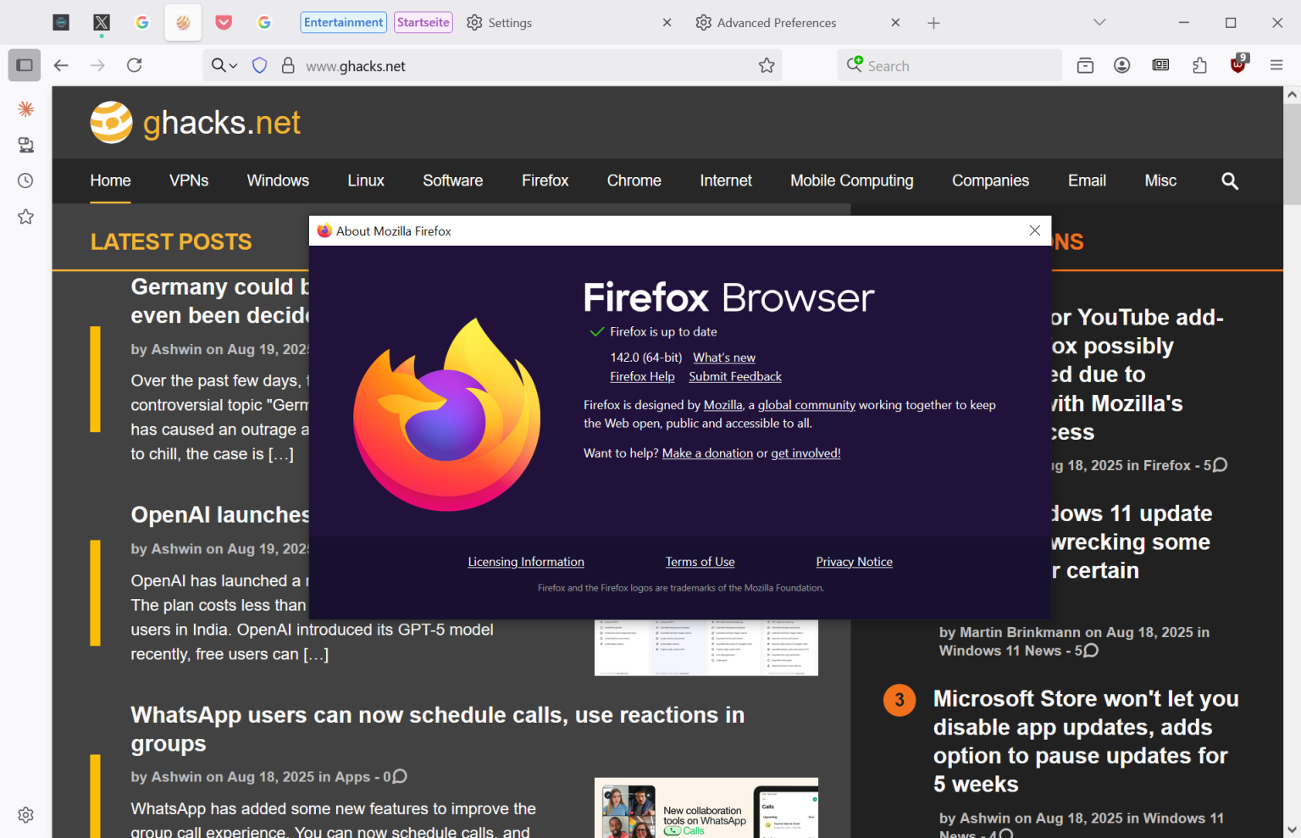Toggle the tracking protection shield
This screenshot has width=1301, height=838.
tap(259, 64)
